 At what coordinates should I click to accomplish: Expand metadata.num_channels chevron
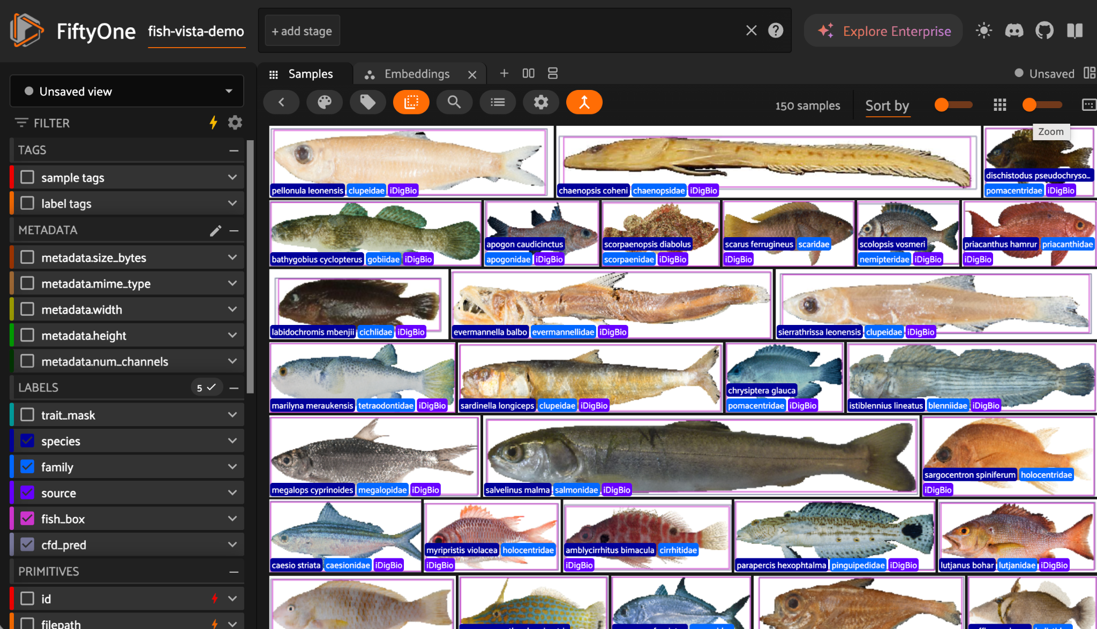pos(232,361)
